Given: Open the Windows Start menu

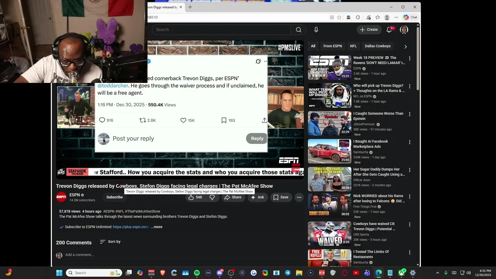Looking at the screenshot, I should coord(59,273).
